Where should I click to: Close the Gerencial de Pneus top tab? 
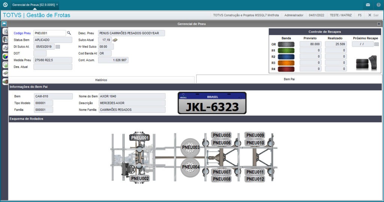tap(57, 4)
